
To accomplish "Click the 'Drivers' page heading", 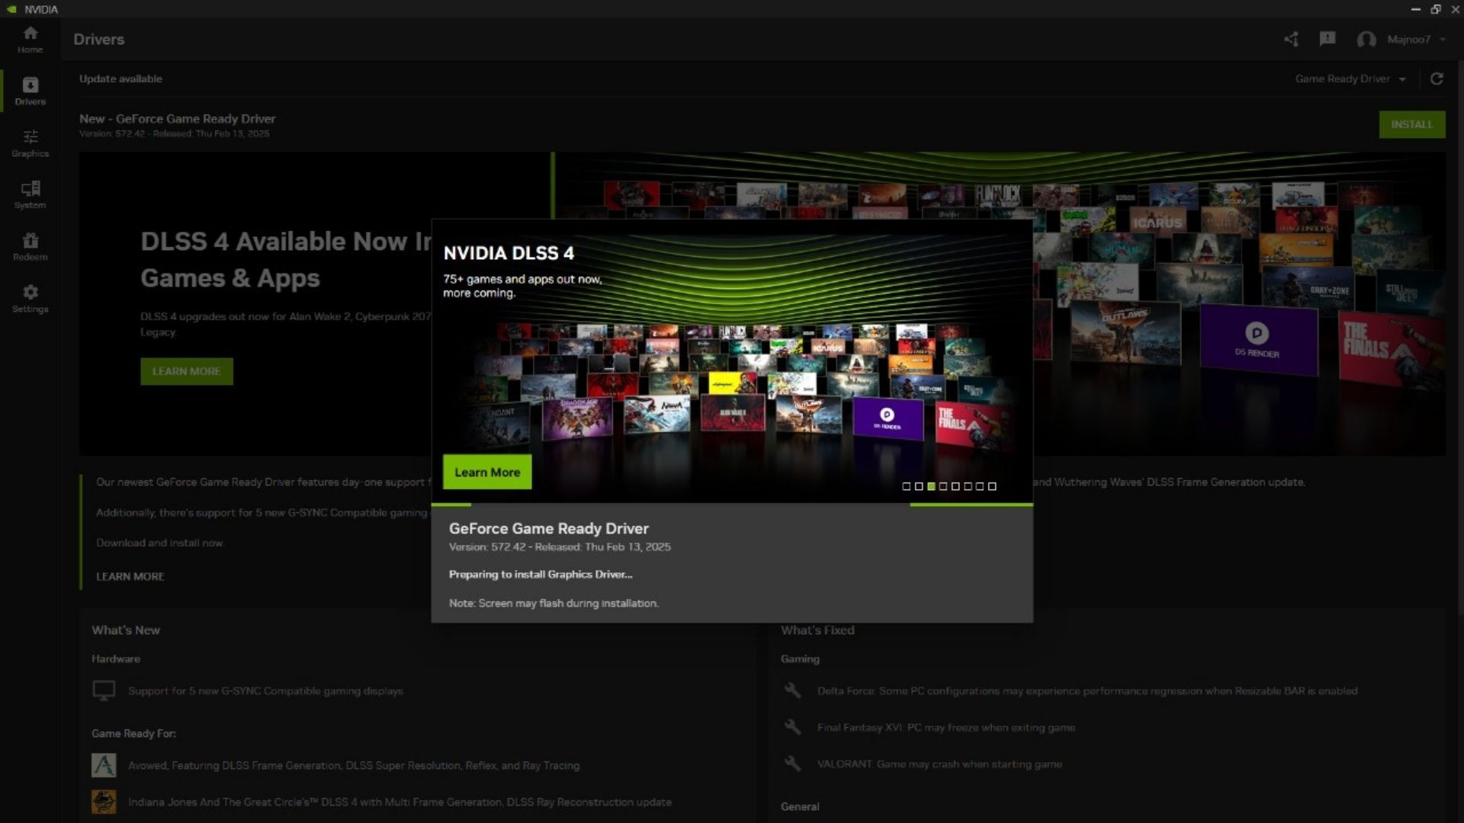I will (x=99, y=40).
